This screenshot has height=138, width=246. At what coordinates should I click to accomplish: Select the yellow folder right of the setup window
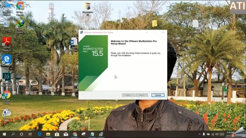[155, 24]
